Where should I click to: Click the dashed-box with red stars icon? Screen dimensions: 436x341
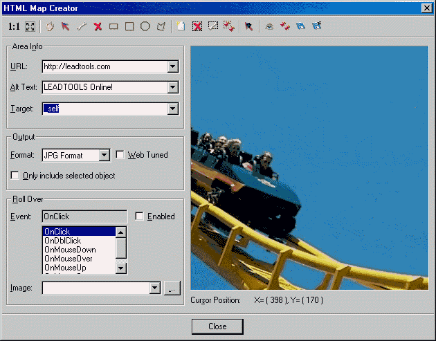click(229, 26)
